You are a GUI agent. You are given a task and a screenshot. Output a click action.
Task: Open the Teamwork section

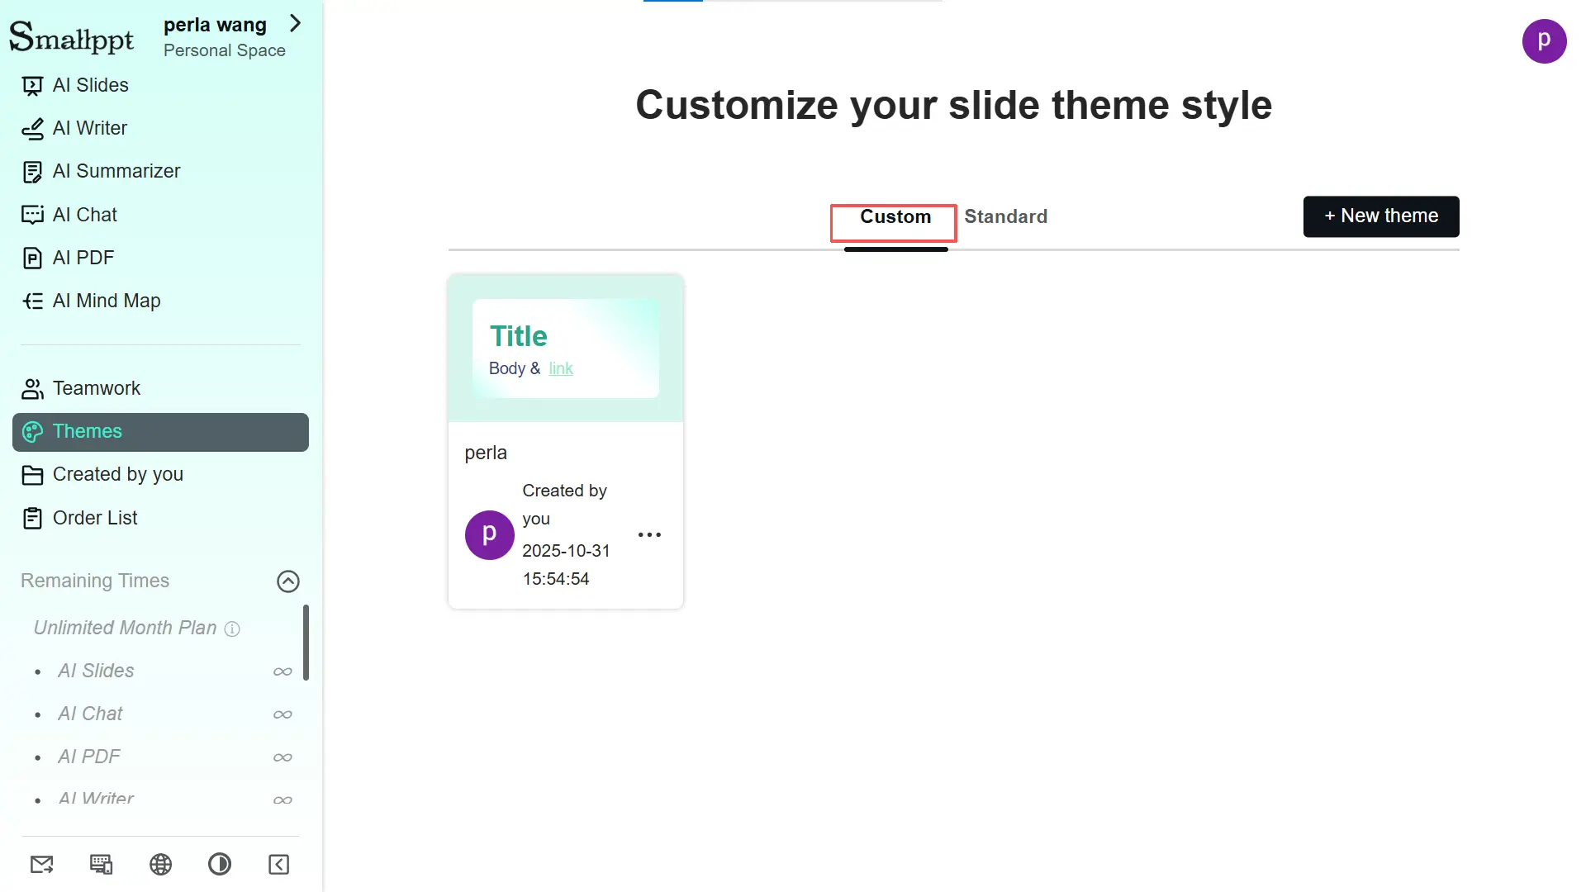96,388
